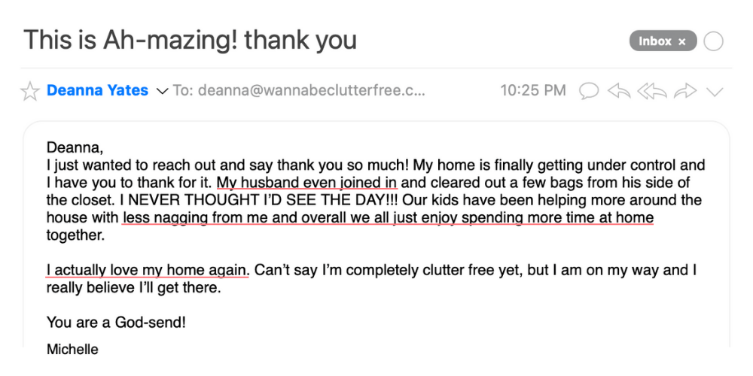753x376 pixels.
Task: Reply to this email
Action: 619,92
